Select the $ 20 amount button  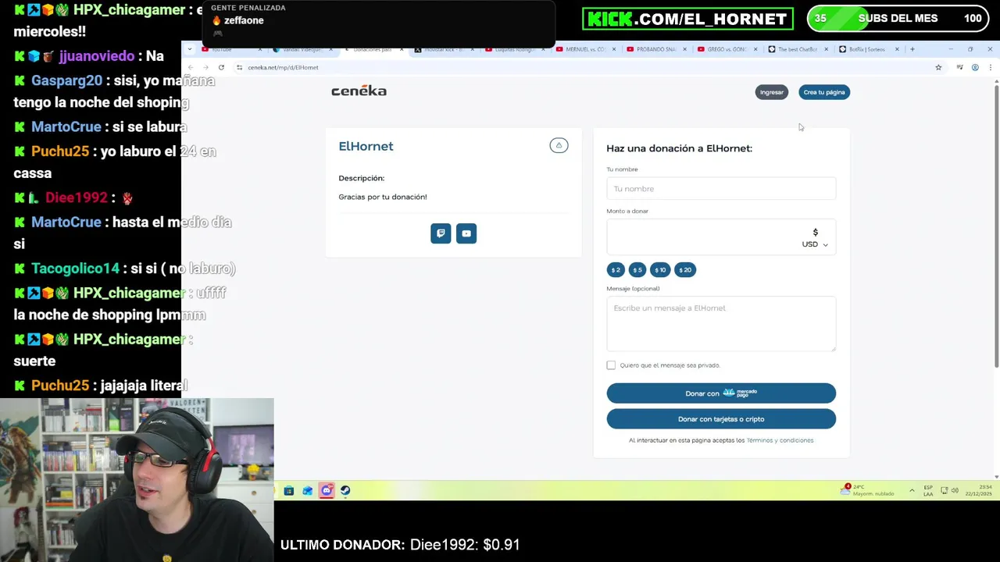click(685, 269)
